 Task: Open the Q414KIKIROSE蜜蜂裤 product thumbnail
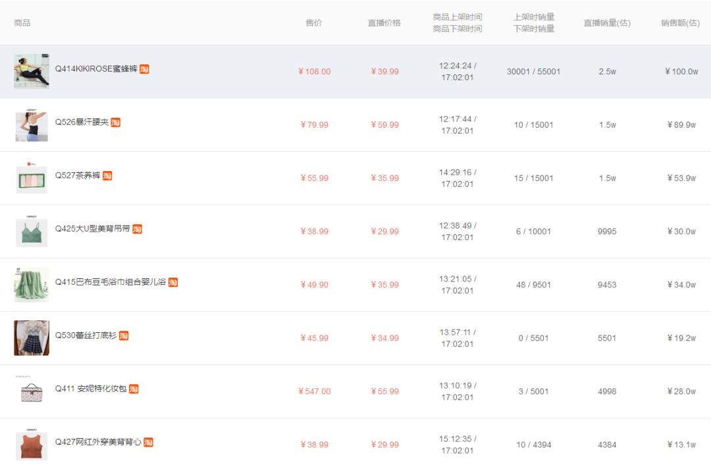pyautogui.click(x=32, y=71)
